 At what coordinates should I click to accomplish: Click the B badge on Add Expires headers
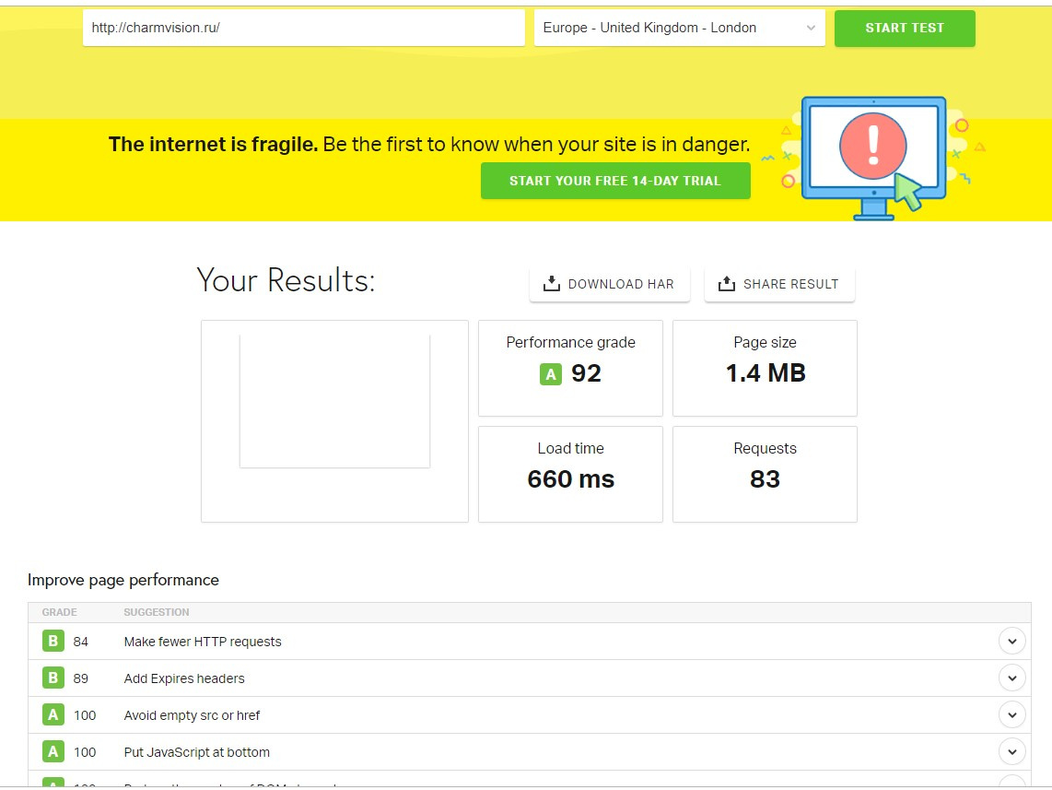53,678
